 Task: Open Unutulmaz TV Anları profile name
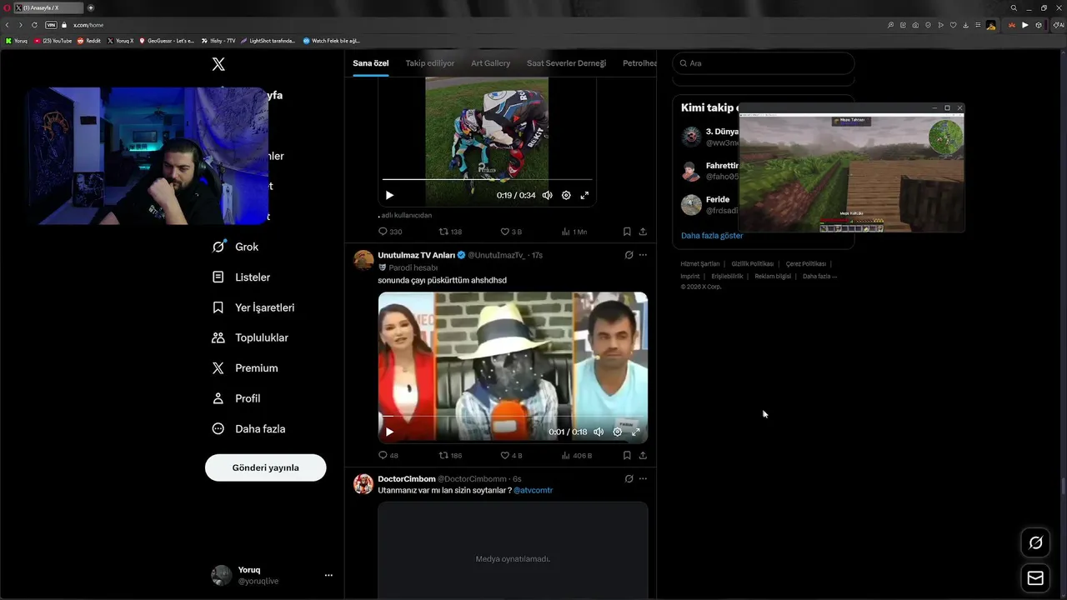[x=416, y=255]
